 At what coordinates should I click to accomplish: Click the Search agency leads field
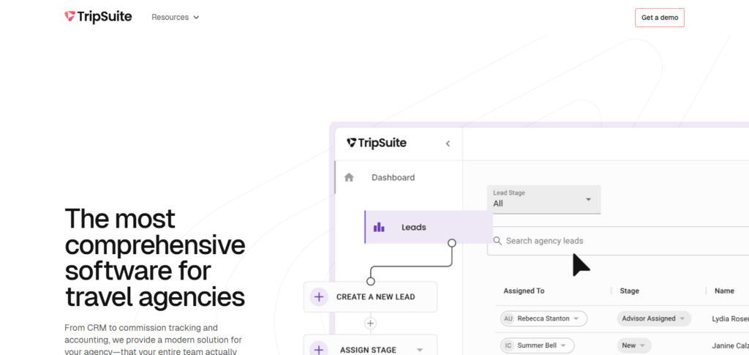pos(618,241)
